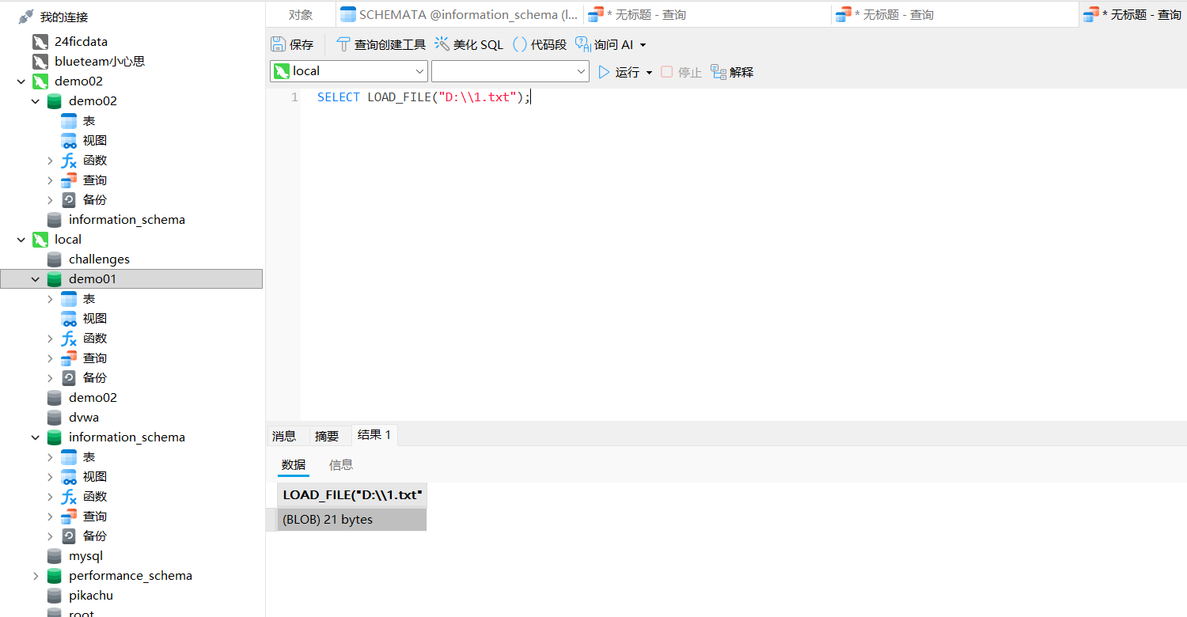
Task: Click into the SQL editor on line 1
Action: (424, 97)
